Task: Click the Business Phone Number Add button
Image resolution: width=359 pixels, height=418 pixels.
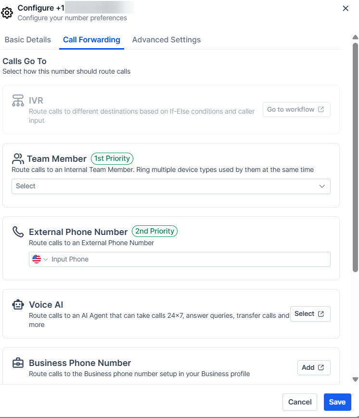Action: pyautogui.click(x=313, y=367)
